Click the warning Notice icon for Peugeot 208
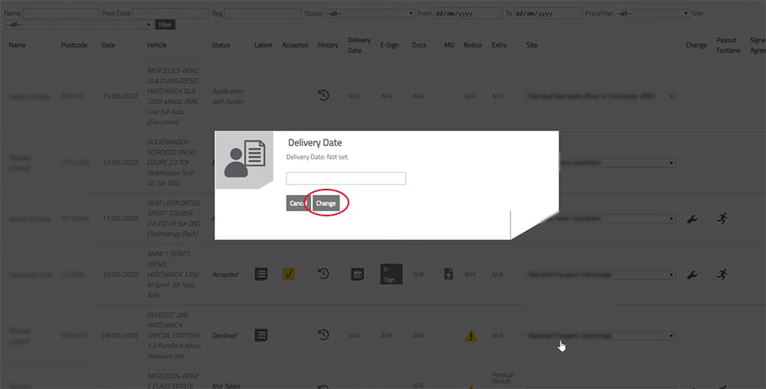Screen dimensions: 766x389 pos(471,336)
